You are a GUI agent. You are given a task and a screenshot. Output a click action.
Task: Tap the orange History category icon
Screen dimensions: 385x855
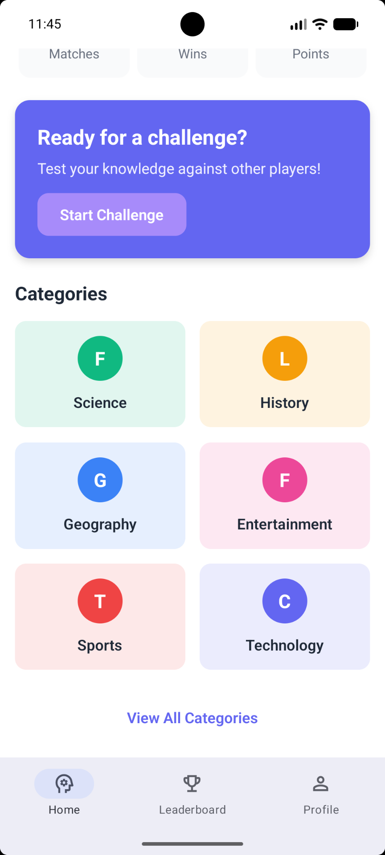(x=285, y=358)
